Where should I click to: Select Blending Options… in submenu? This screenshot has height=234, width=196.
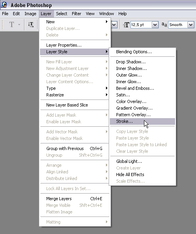142,52
